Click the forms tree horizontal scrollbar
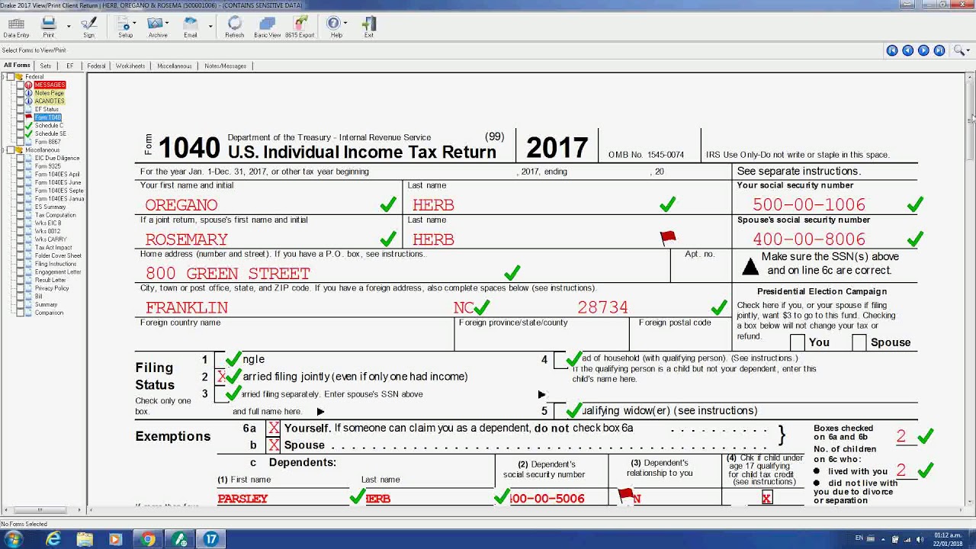The height and width of the screenshot is (549, 976). [42, 510]
